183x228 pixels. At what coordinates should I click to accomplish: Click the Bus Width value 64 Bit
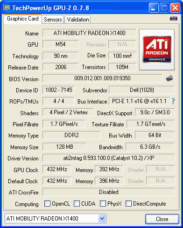[155, 135]
